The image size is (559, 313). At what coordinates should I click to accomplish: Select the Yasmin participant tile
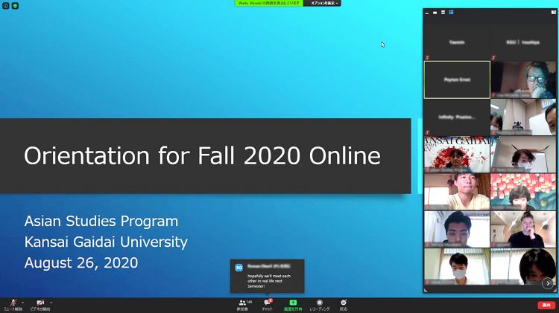click(457, 42)
